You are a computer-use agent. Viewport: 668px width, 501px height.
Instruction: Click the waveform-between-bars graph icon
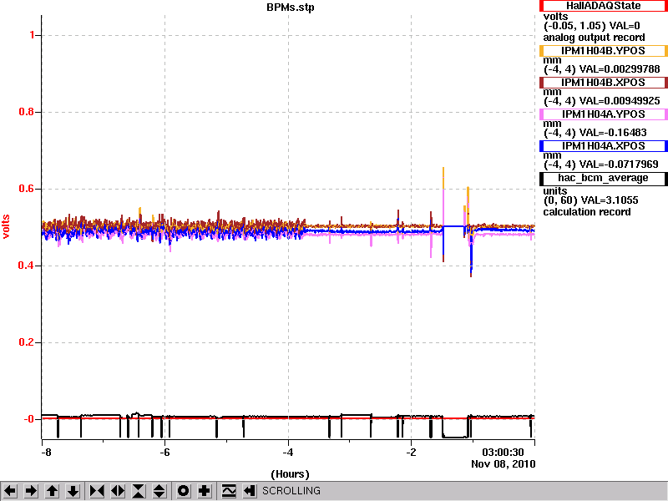pyautogui.click(x=229, y=491)
